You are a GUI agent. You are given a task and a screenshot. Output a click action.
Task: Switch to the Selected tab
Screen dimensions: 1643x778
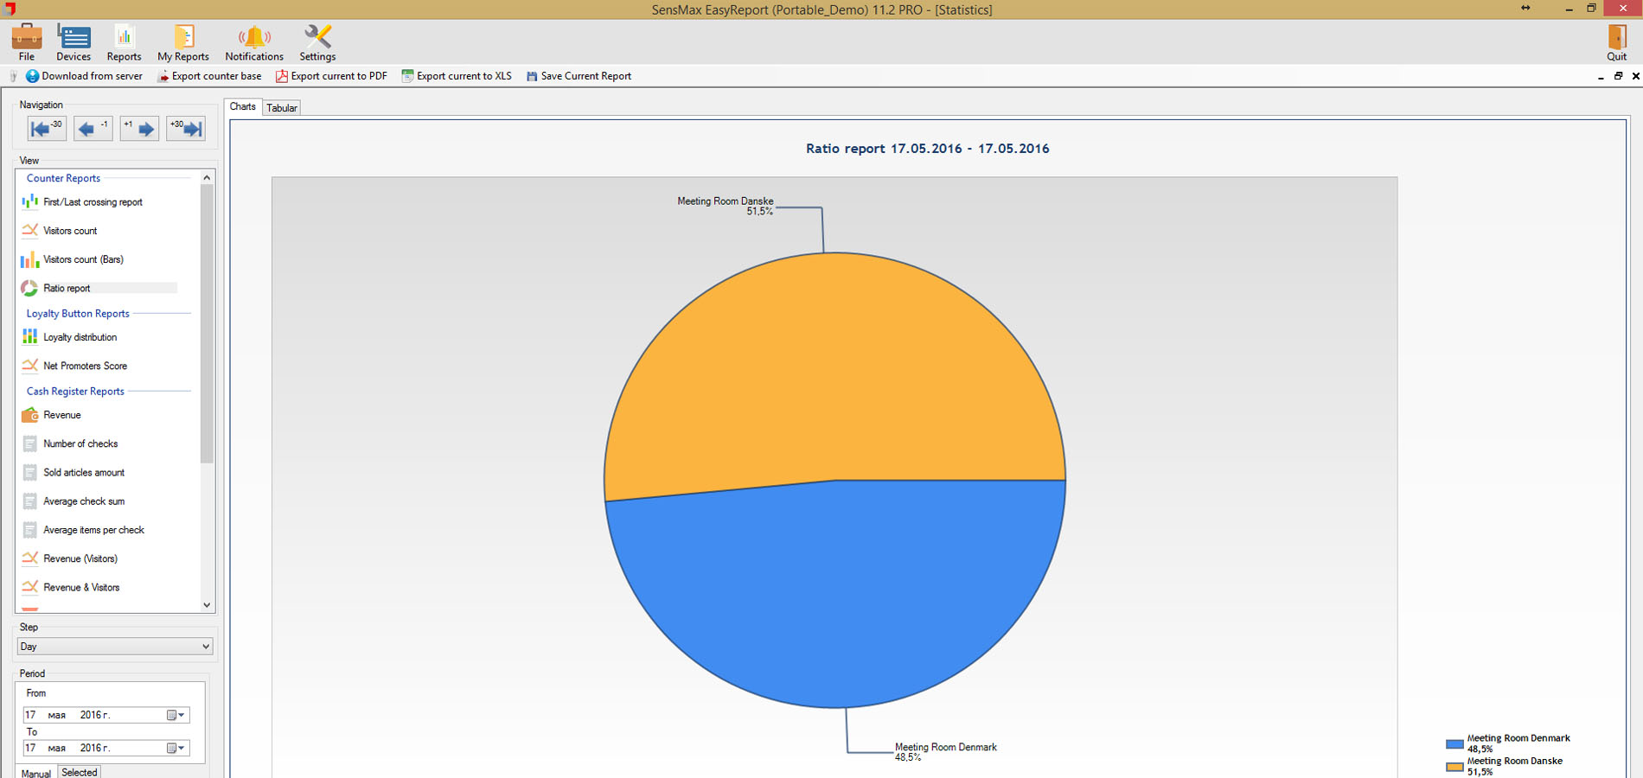tap(80, 772)
